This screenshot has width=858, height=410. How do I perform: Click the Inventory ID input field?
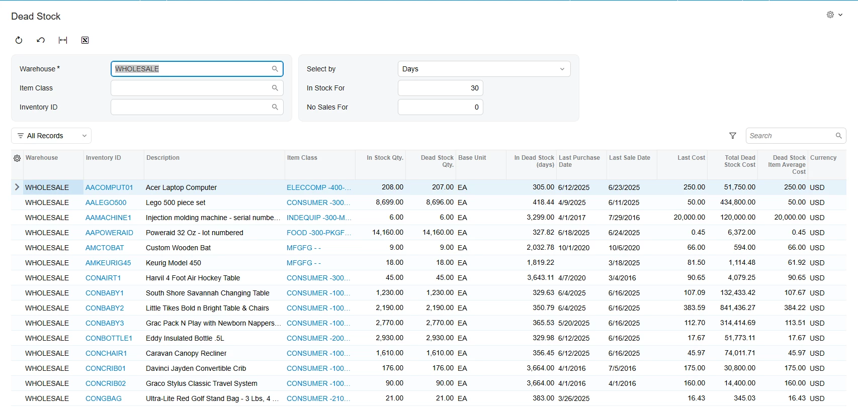(x=197, y=107)
